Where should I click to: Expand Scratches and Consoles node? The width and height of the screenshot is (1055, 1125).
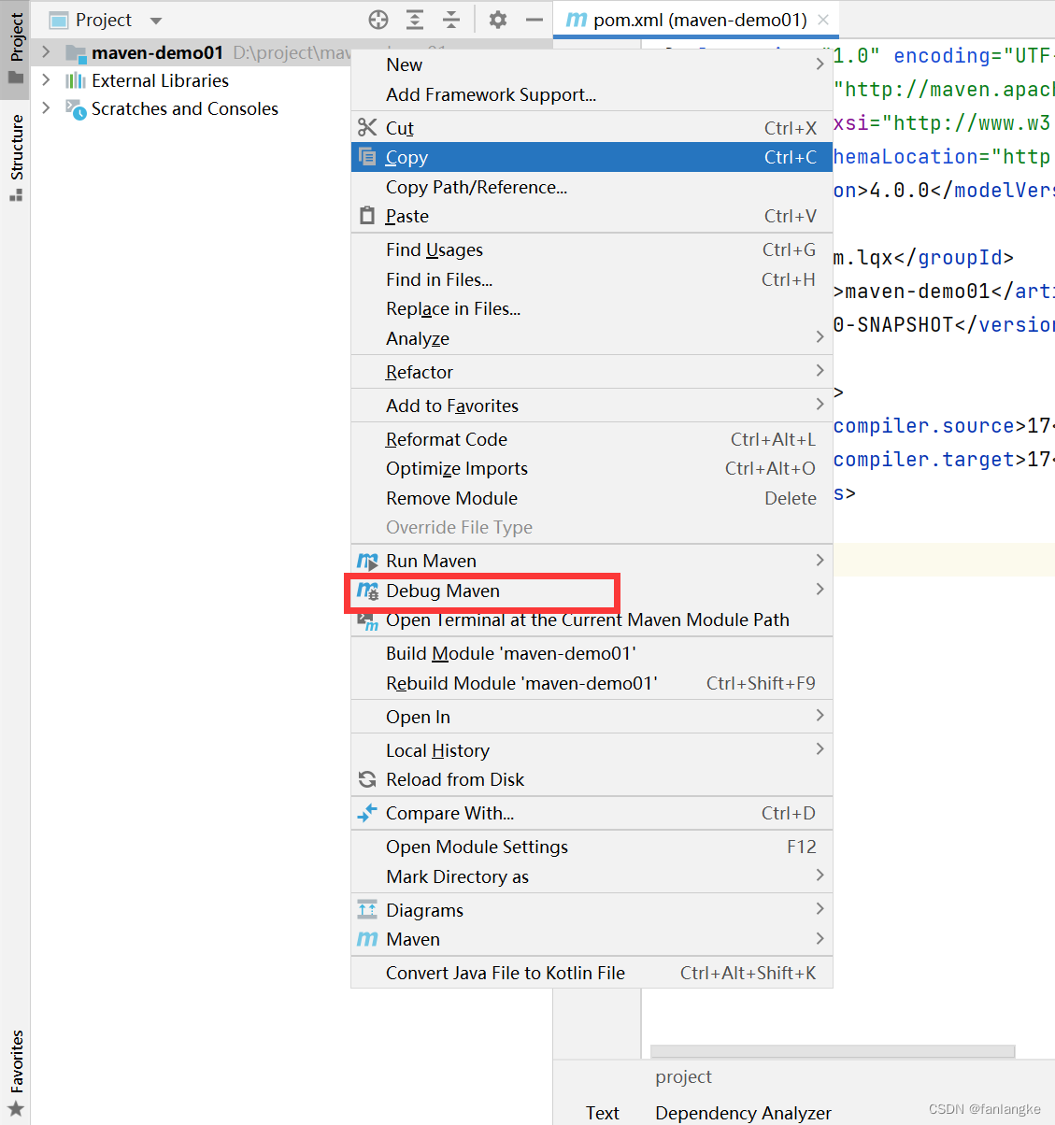(x=46, y=108)
